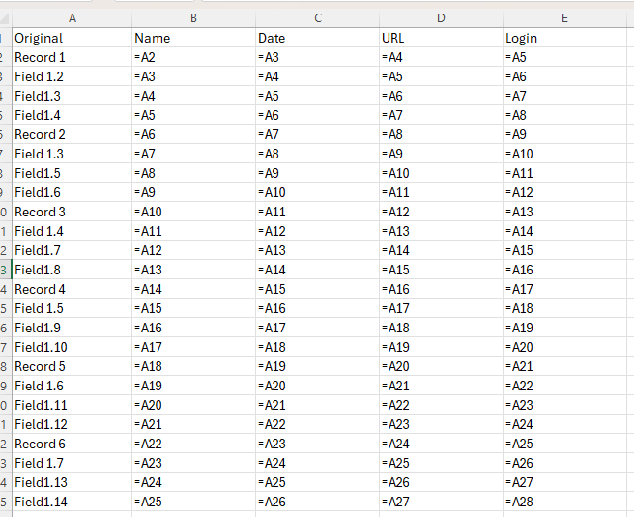This screenshot has height=517, width=634.
Task: Select column B header
Action: 192,17
